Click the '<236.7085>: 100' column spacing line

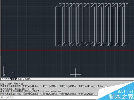[x=31, y=91]
